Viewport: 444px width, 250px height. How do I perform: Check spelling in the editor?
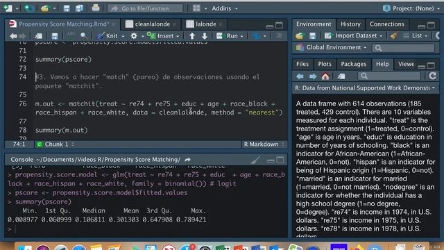point(71,35)
